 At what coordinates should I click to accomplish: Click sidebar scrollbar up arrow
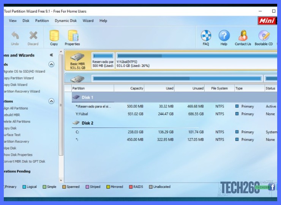click(x=61, y=52)
